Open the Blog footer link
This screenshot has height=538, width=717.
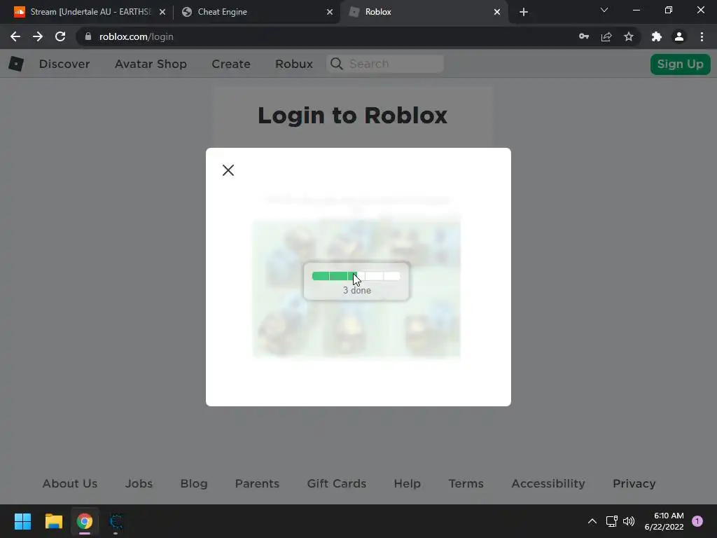pos(194,483)
